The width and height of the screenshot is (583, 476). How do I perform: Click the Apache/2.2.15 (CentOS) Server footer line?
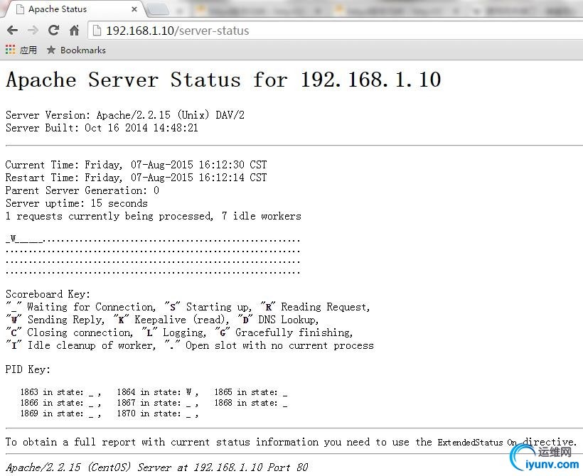157,467
